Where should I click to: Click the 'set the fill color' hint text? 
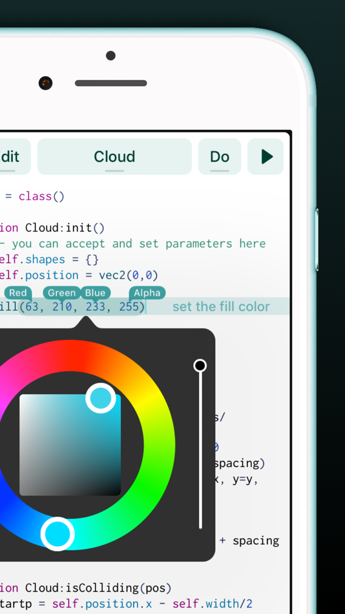(x=221, y=306)
